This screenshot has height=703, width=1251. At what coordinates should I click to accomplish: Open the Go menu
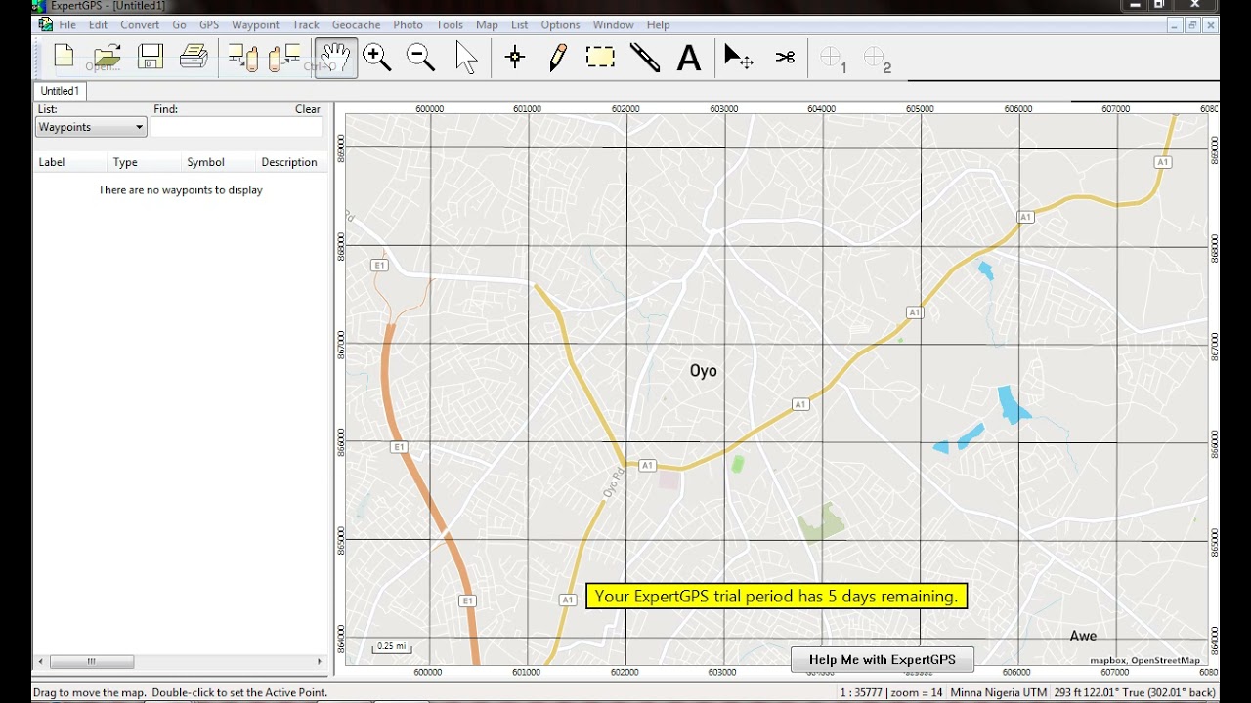[179, 24]
